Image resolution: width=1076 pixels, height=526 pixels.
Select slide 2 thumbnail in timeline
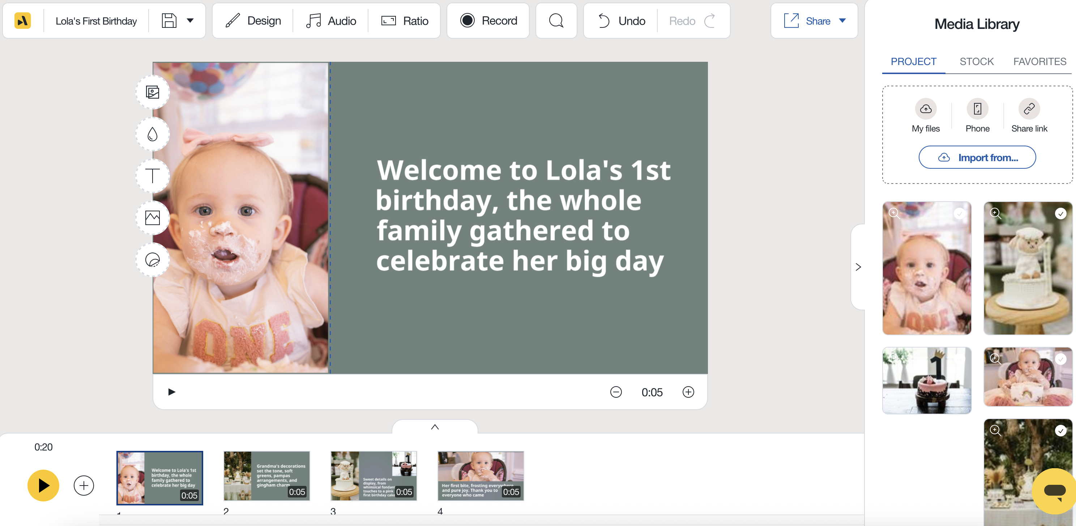(266, 475)
